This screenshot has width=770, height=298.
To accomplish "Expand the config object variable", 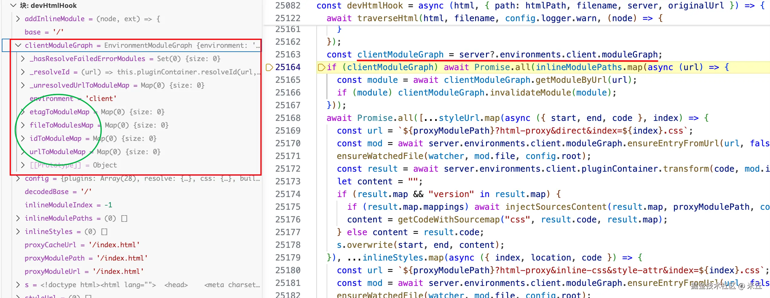I will [18, 178].
